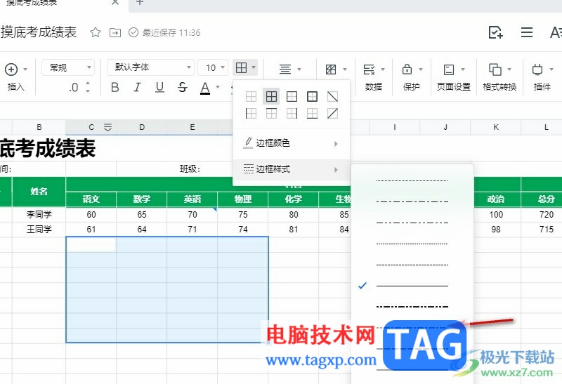Open 格式转换 format conversion tool
This screenshot has width=562, height=384.
click(x=499, y=77)
